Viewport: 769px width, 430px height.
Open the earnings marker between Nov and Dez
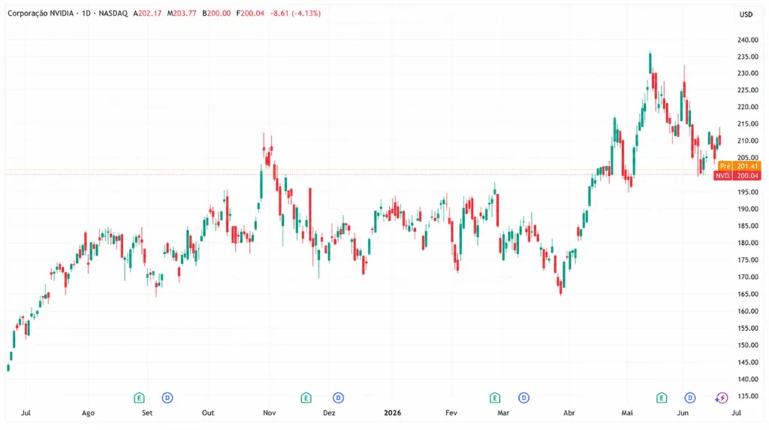pyautogui.click(x=306, y=398)
